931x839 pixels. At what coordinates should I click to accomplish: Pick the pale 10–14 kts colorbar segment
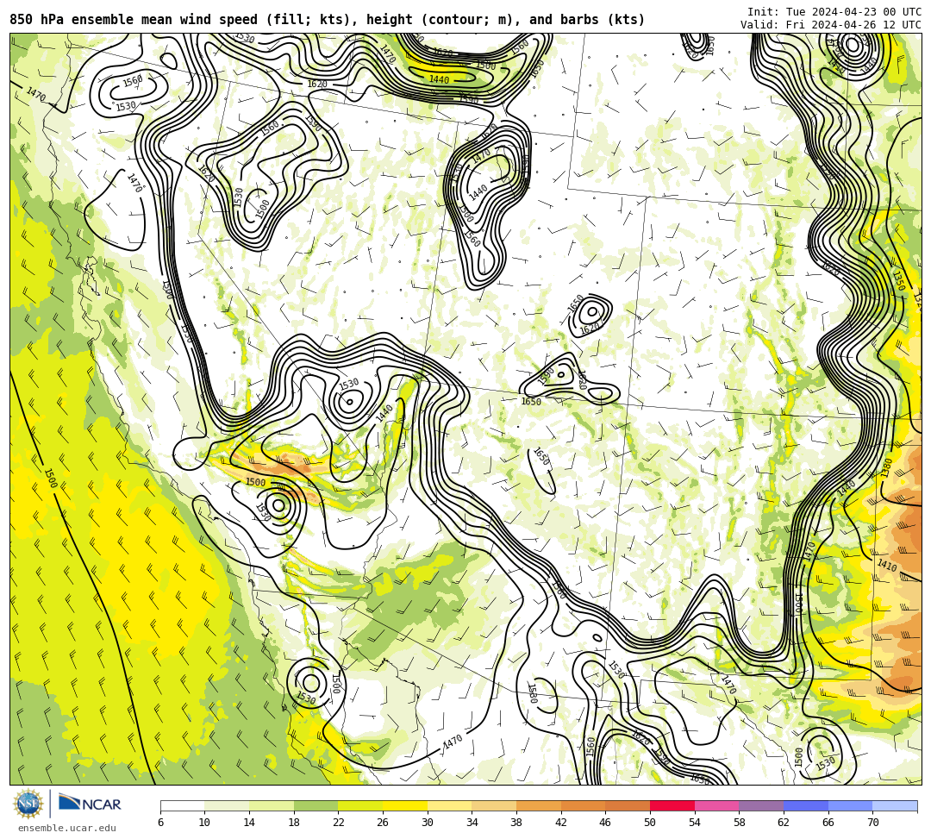[x=227, y=805]
